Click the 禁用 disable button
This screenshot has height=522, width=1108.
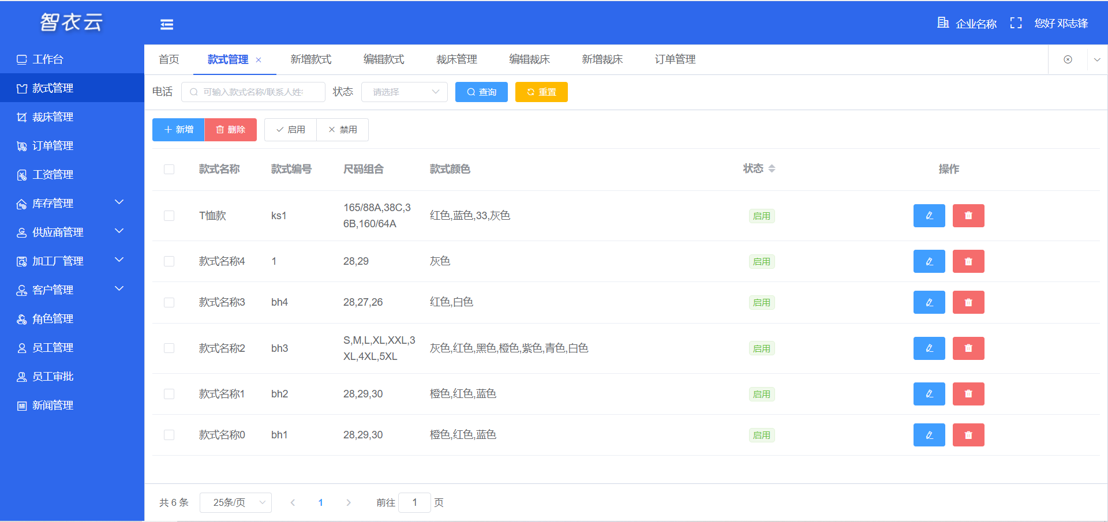click(342, 130)
